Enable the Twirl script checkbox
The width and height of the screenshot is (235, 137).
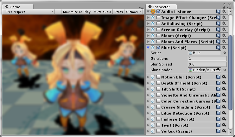(158, 125)
